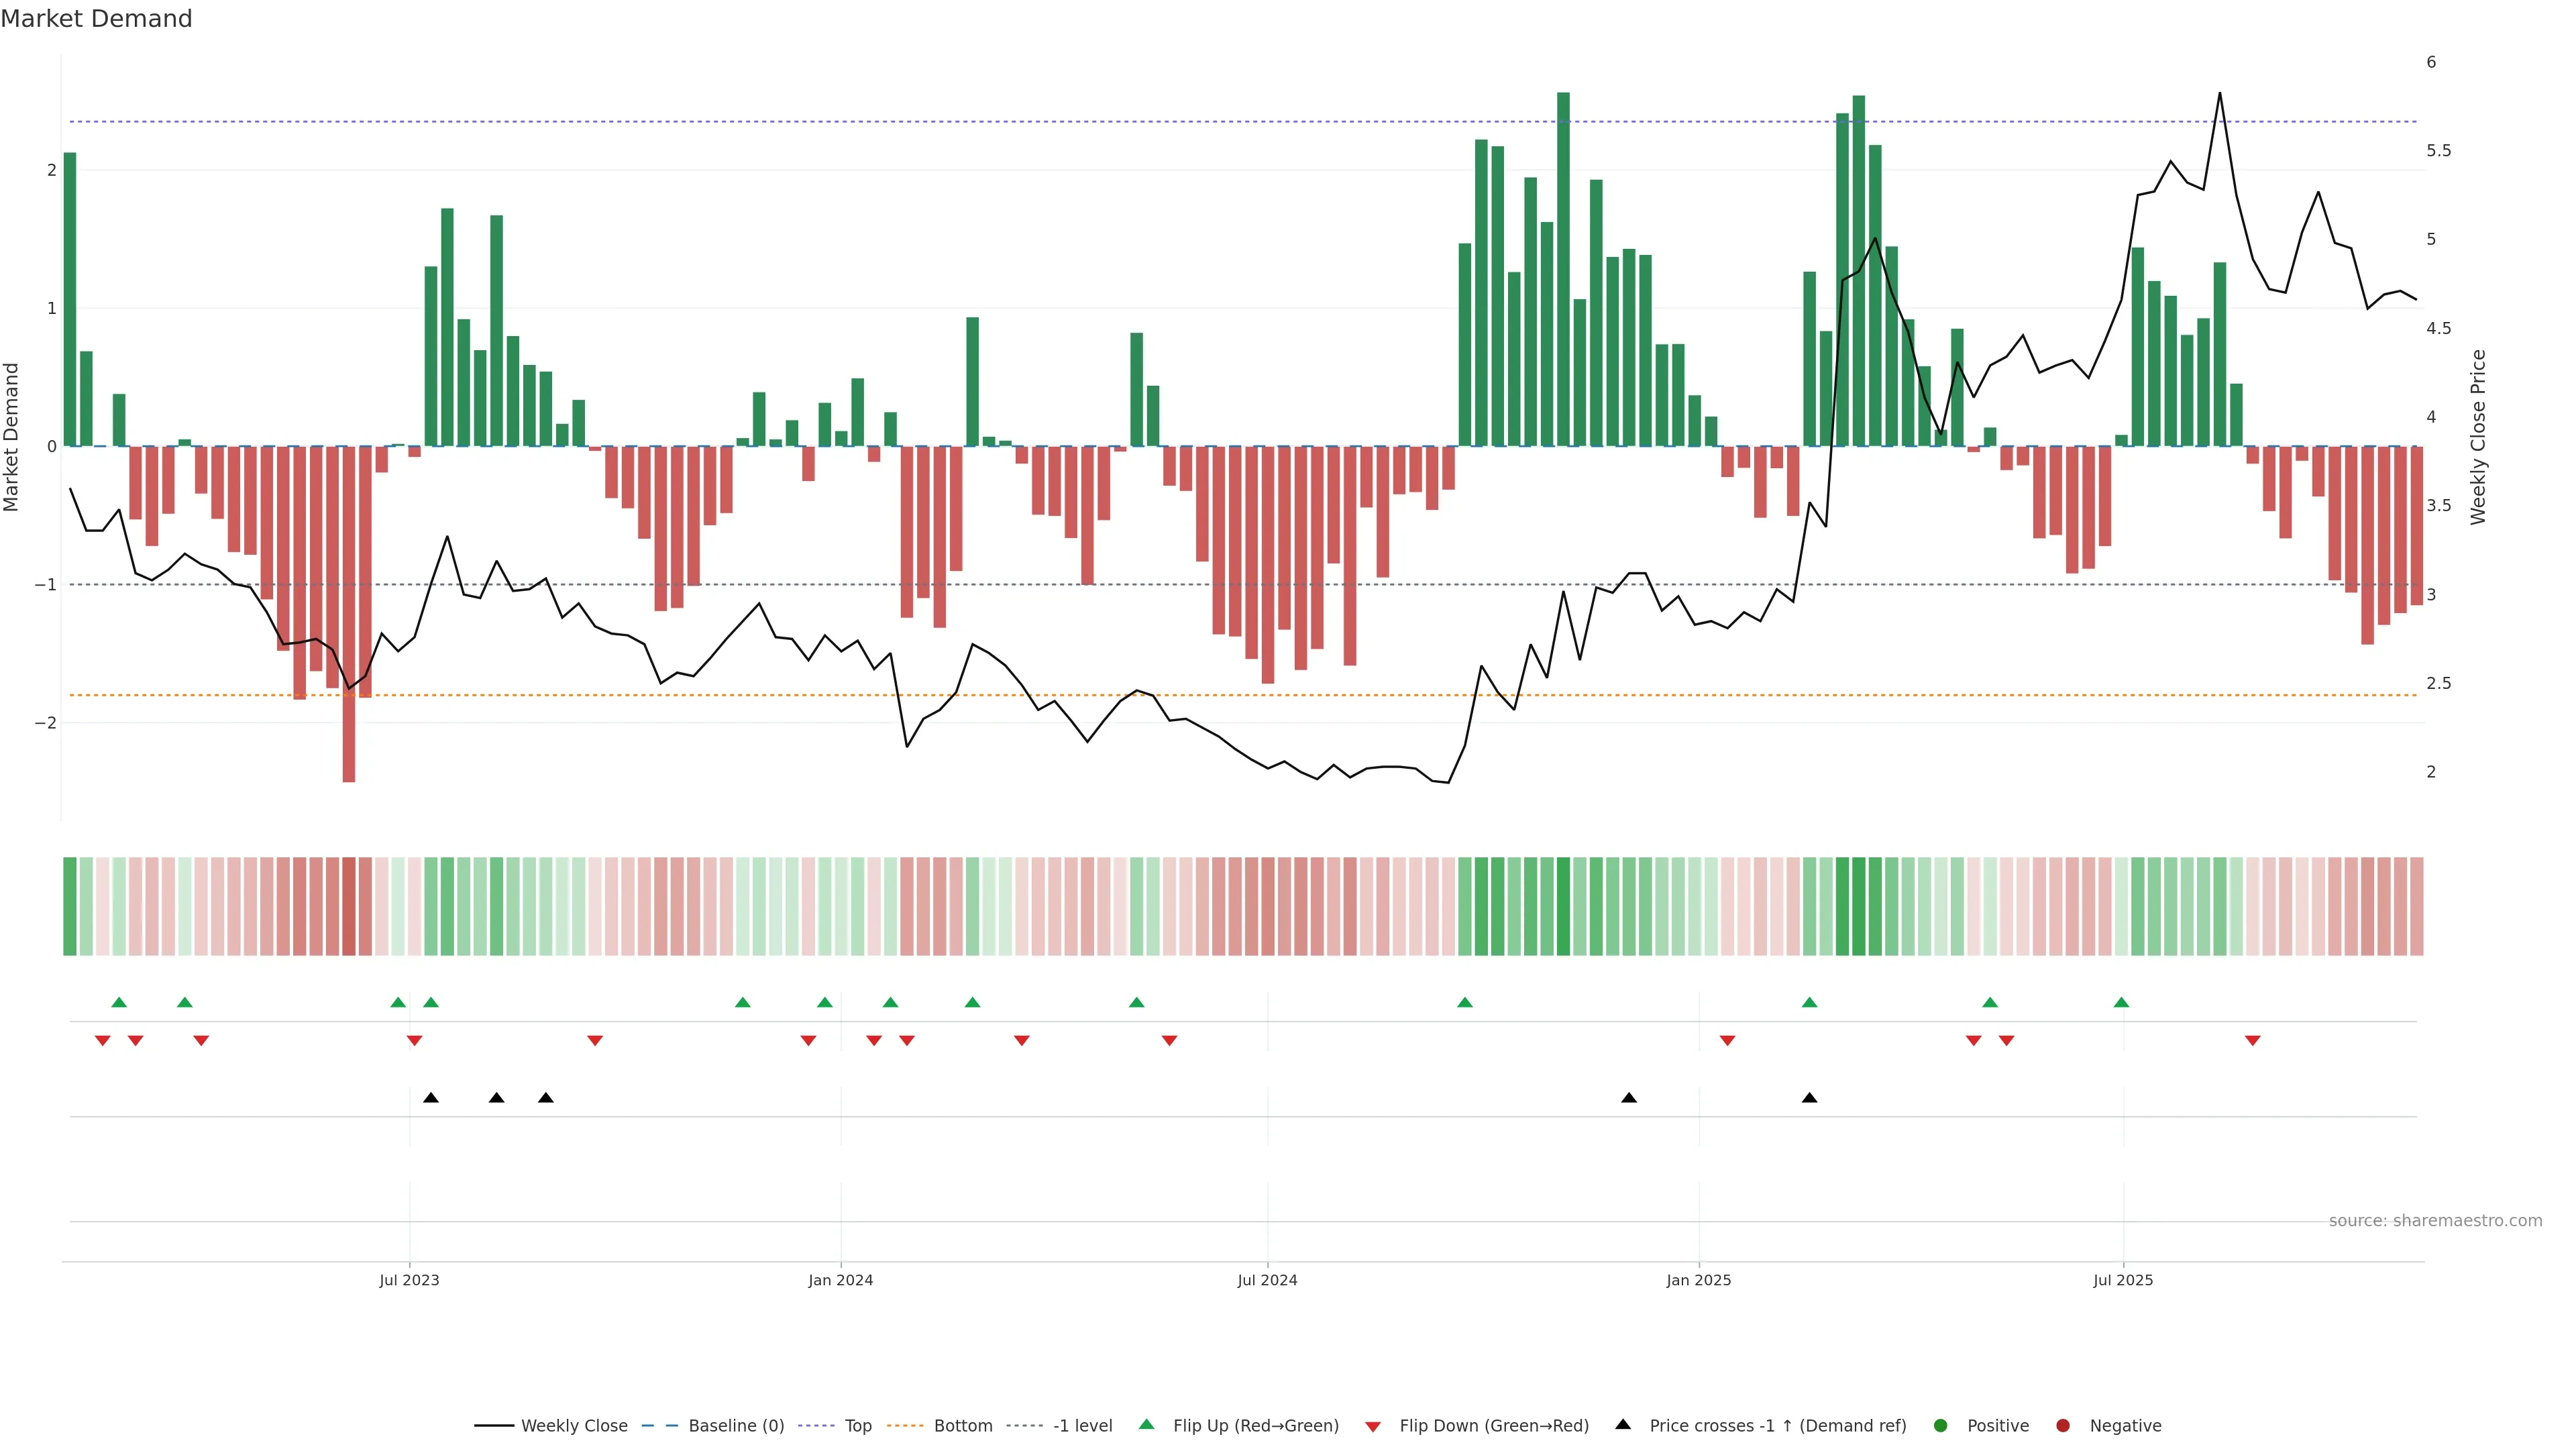Click the green Flip Up legend triangle
2576x1449 pixels.
click(1146, 1424)
